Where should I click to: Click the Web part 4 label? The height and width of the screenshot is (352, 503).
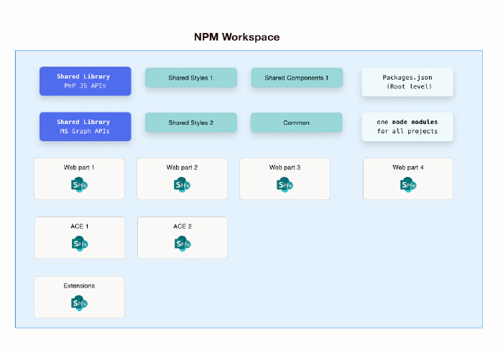(x=408, y=167)
